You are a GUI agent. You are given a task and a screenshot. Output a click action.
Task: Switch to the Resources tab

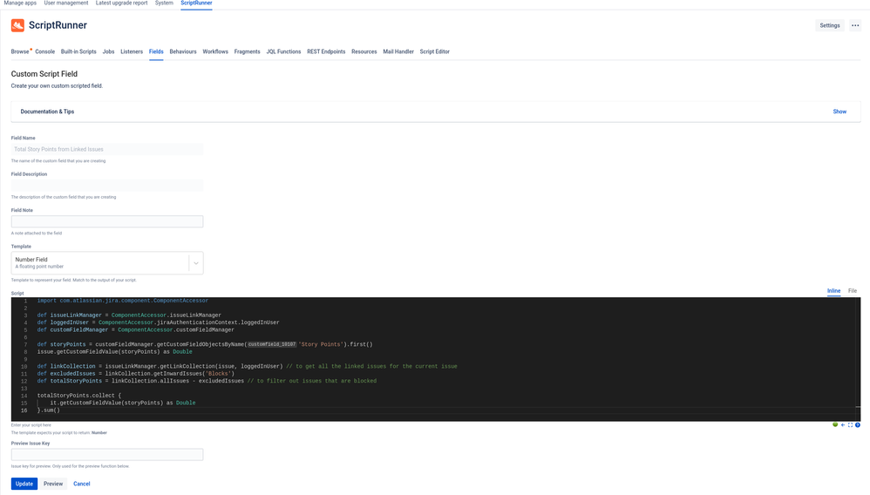[x=364, y=51]
